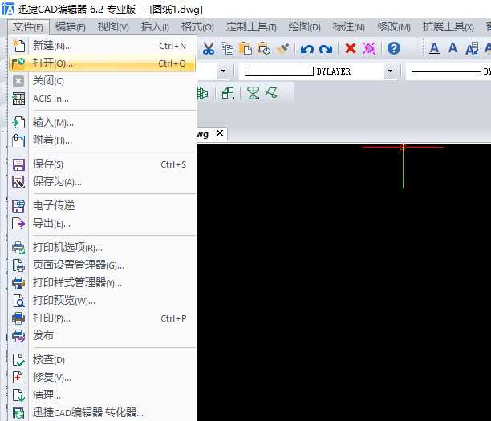
Task: Click the red X delete icon
Action: [351, 49]
